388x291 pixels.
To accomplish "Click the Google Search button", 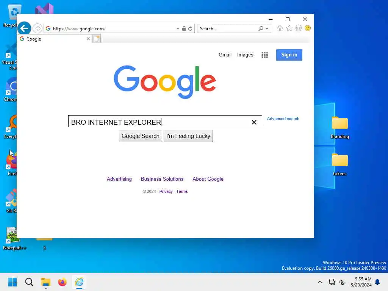I will pyautogui.click(x=140, y=136).
